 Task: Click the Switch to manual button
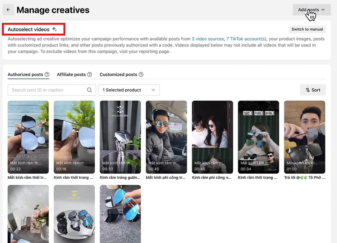[307, 29]
